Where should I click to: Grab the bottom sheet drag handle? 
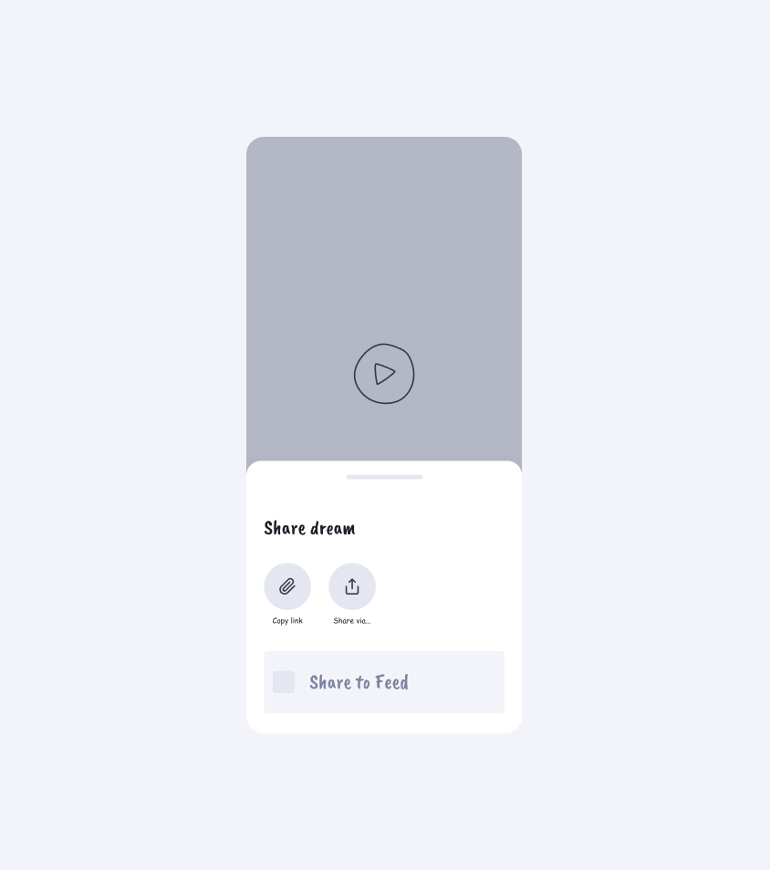pos(384,477)
